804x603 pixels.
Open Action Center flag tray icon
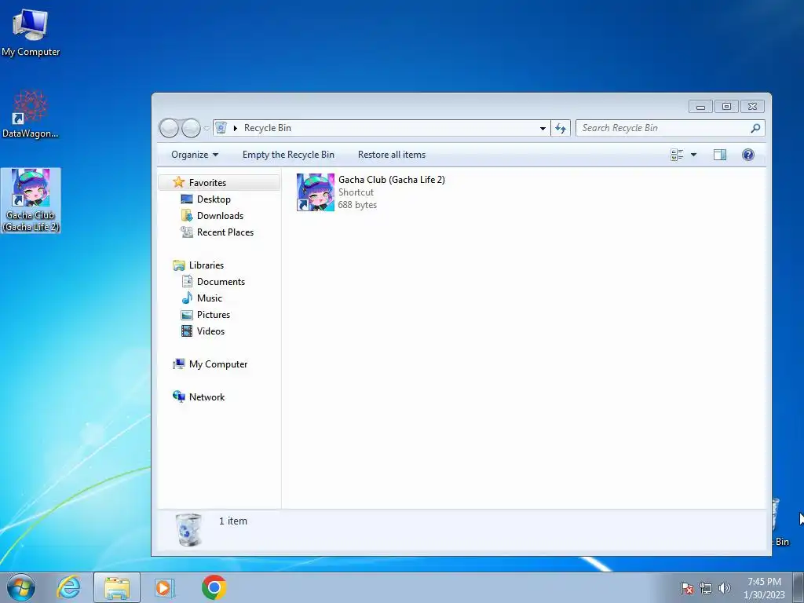click(x=686, y=588)
